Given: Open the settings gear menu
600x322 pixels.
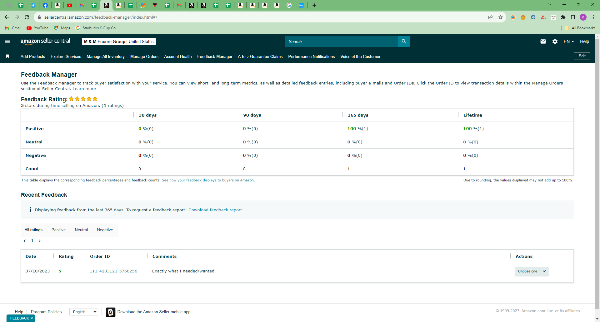Looking at the screenshot, I should tap(555, 41).
